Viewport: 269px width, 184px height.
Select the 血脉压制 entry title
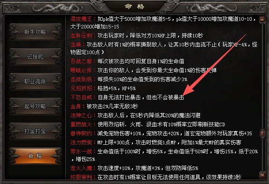(x=81, y=36)
